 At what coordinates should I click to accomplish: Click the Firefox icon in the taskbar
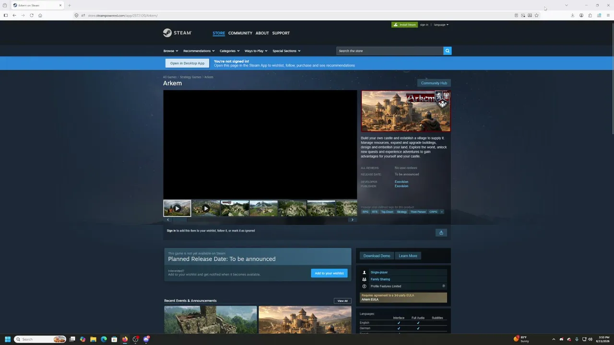pos(125,339)
